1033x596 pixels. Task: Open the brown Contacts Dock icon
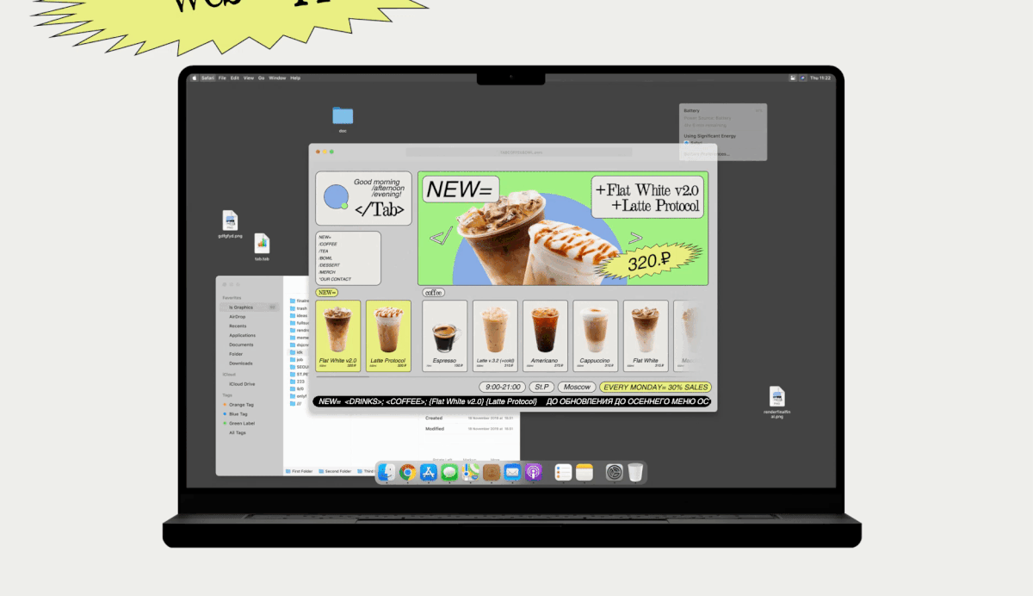[492, 472]
